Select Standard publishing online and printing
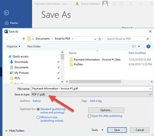 pos(38,109)
